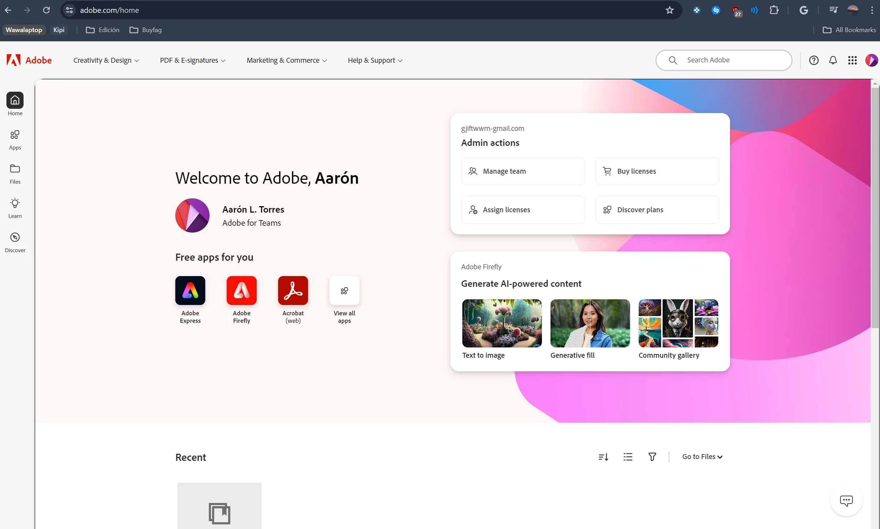Open the Text to image thumbnail
Screen dimensions: 880x529
[x=502, y=323]
